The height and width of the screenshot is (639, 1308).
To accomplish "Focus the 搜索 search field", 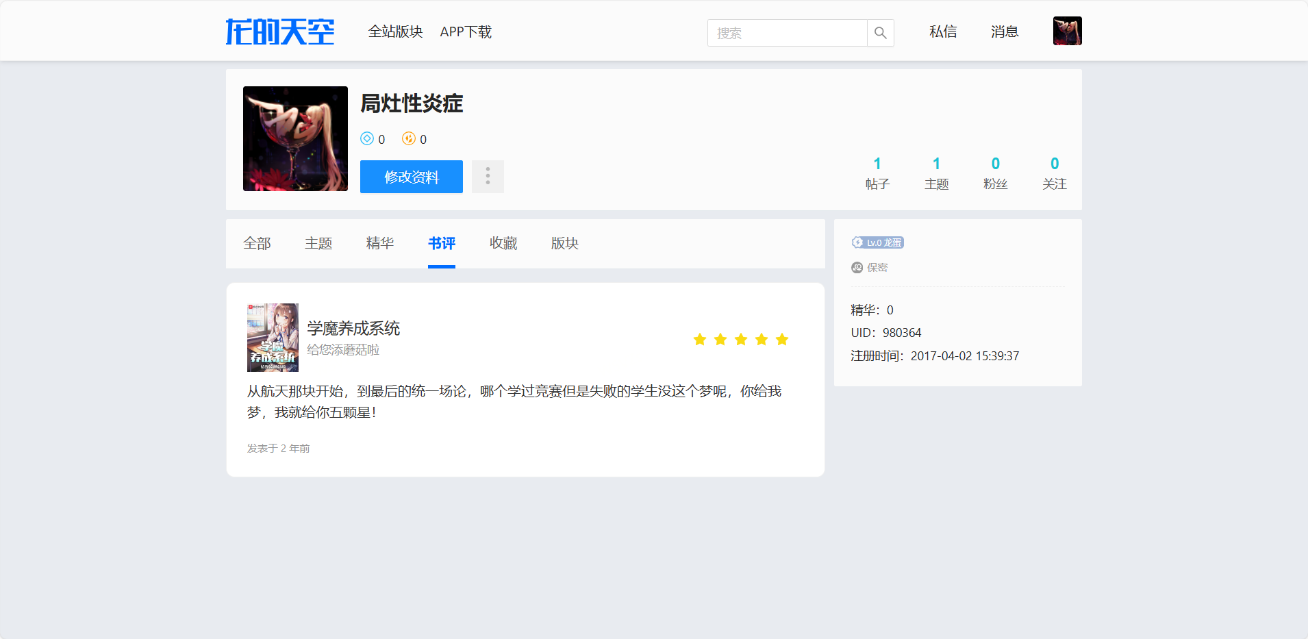I will 787,33.
